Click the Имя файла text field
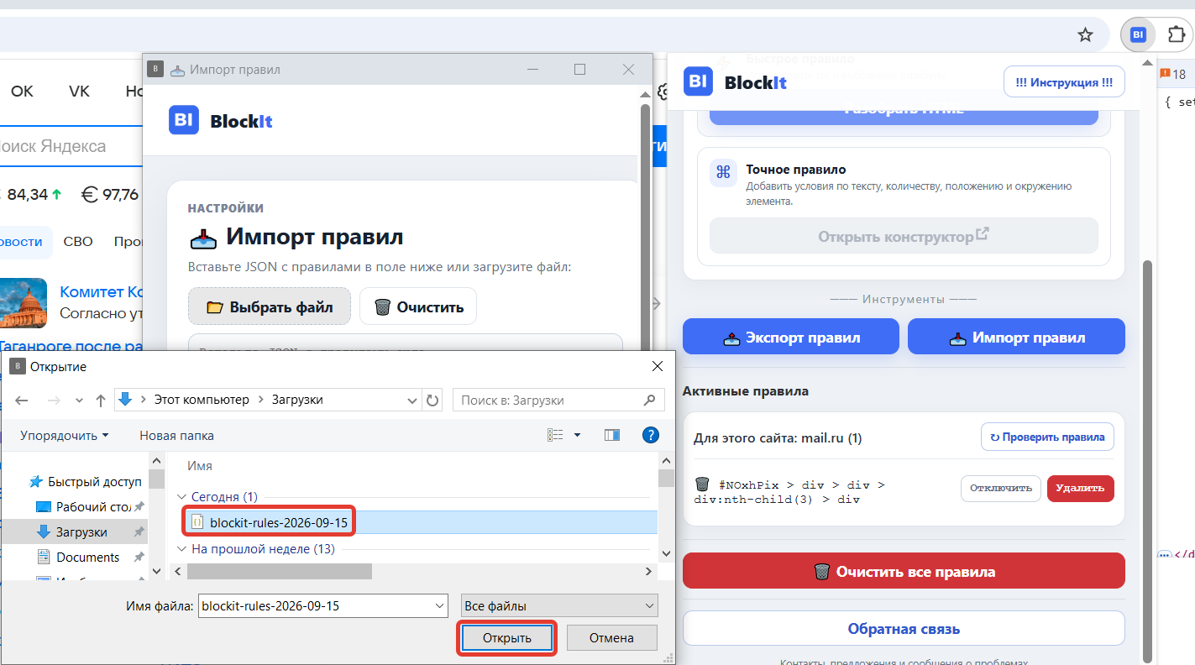 [x=315, y=605]
